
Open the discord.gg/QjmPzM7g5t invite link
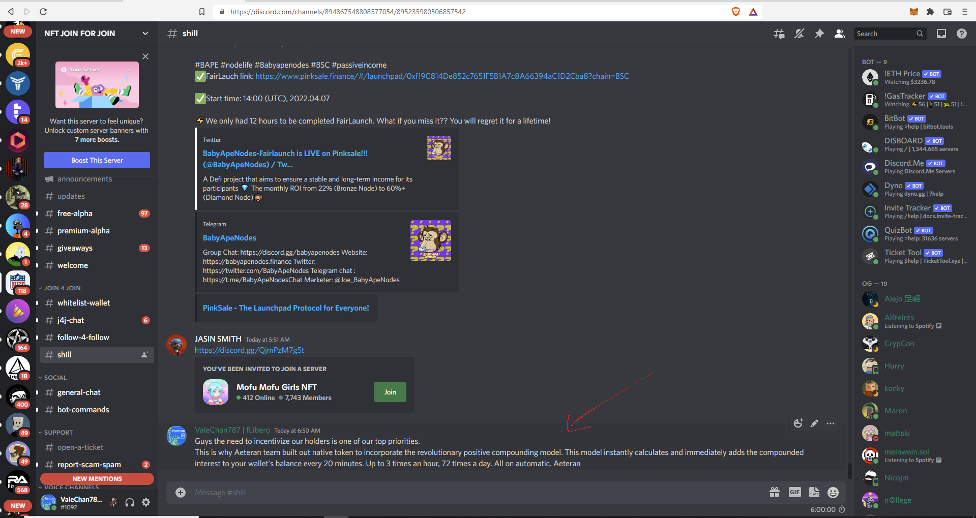coord(249,350)
